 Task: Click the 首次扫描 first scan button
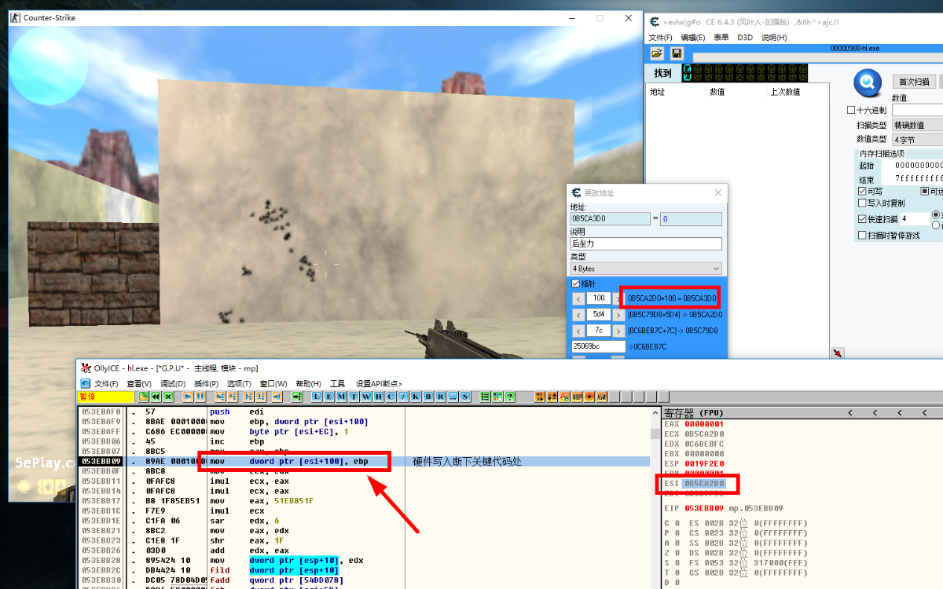[x=913, y=82]
